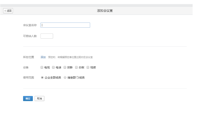Click the 添加 location link

43,57
